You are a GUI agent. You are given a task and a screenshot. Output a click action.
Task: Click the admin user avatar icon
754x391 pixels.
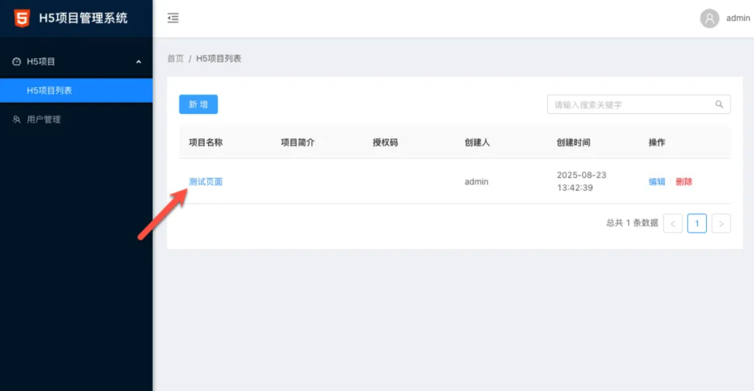coord(709,18)
